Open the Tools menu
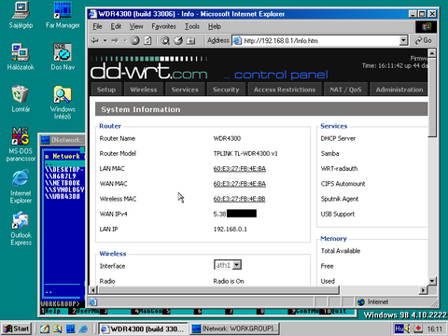 [192, 26]
